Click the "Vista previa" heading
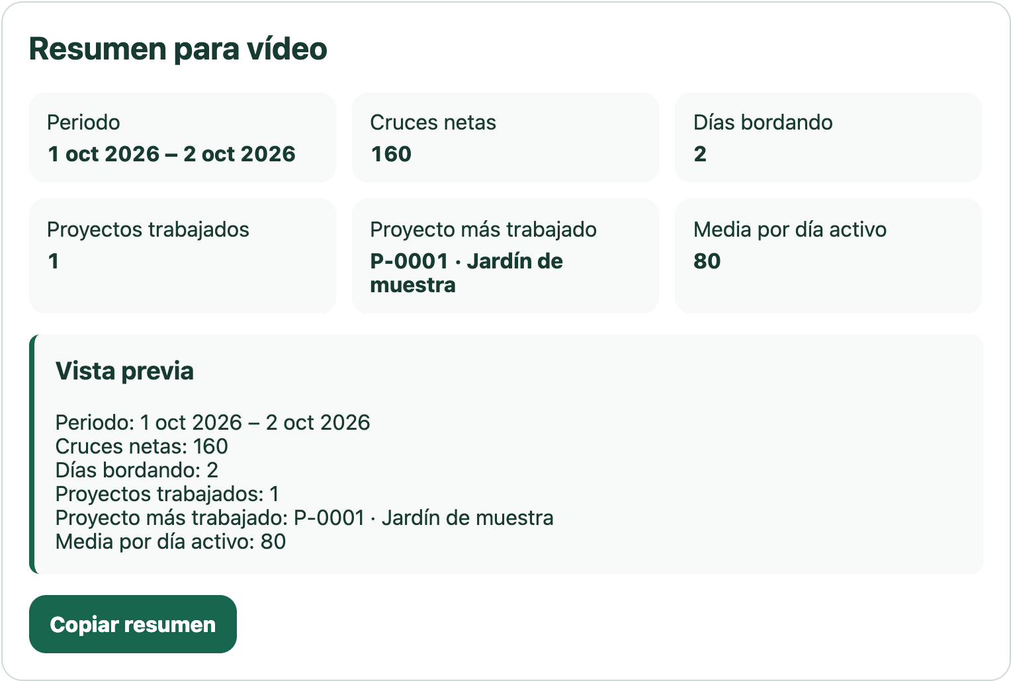Image resolution: width=1011 pixels, height=681 pixels. 124,371
